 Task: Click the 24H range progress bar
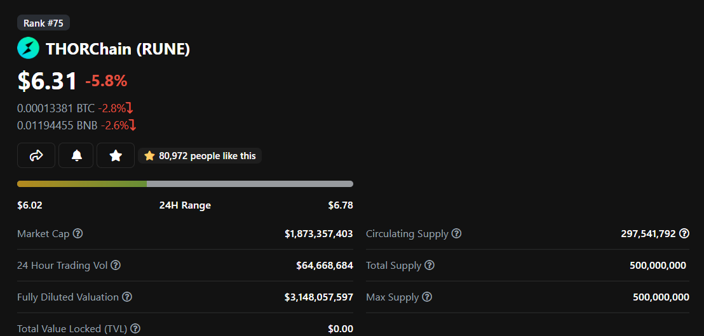point(185,184)
